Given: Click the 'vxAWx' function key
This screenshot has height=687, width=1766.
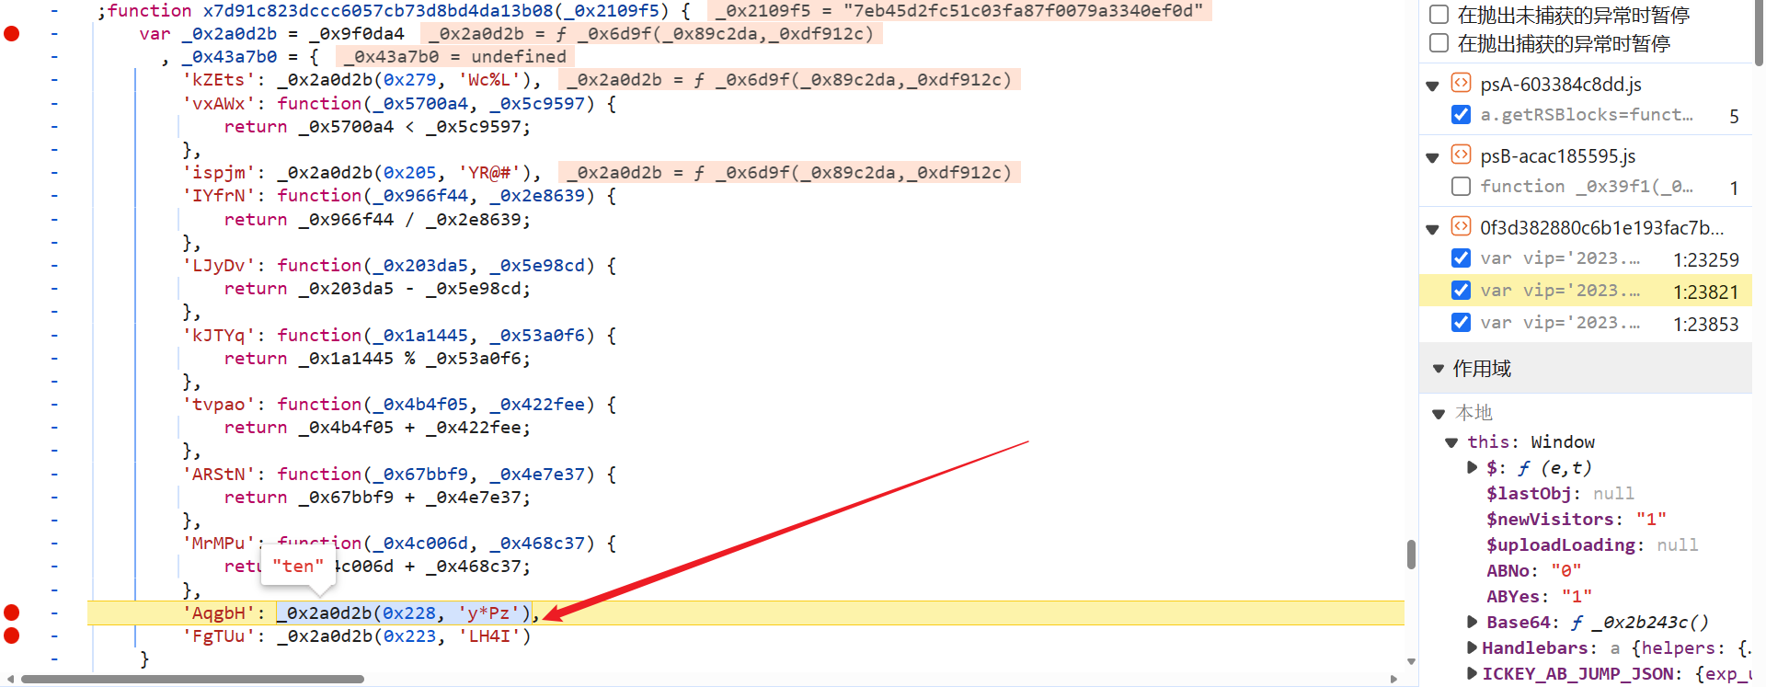Looking at the screenshot, I should point(219,104).
